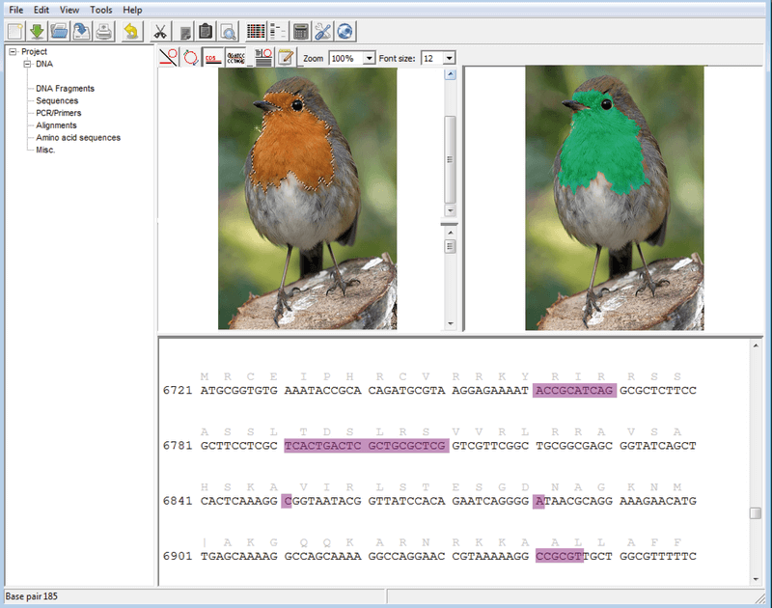Open the calculator tool icon

click(301, 31)
